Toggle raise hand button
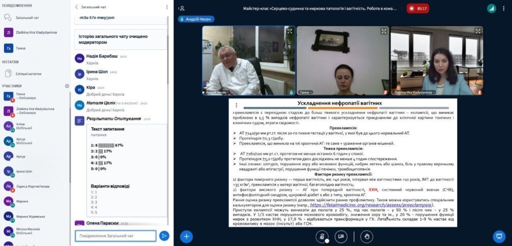The width and height of the screenshot is (512, 246). pyautogui.click(x=366, y=236)
